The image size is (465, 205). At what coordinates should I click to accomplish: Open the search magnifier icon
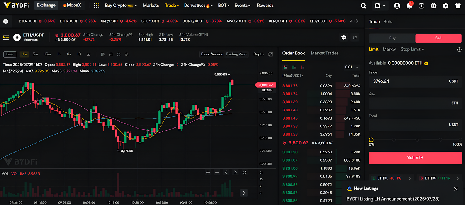(363, 6)
